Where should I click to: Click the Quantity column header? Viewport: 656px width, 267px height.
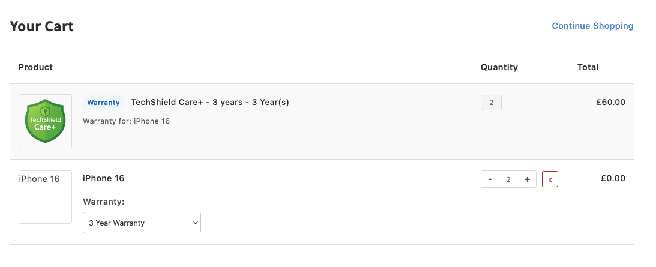499,67
